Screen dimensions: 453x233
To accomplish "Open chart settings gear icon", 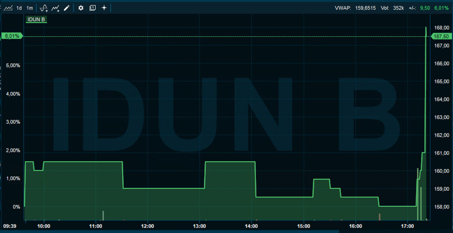I will [x=81, y=8].
